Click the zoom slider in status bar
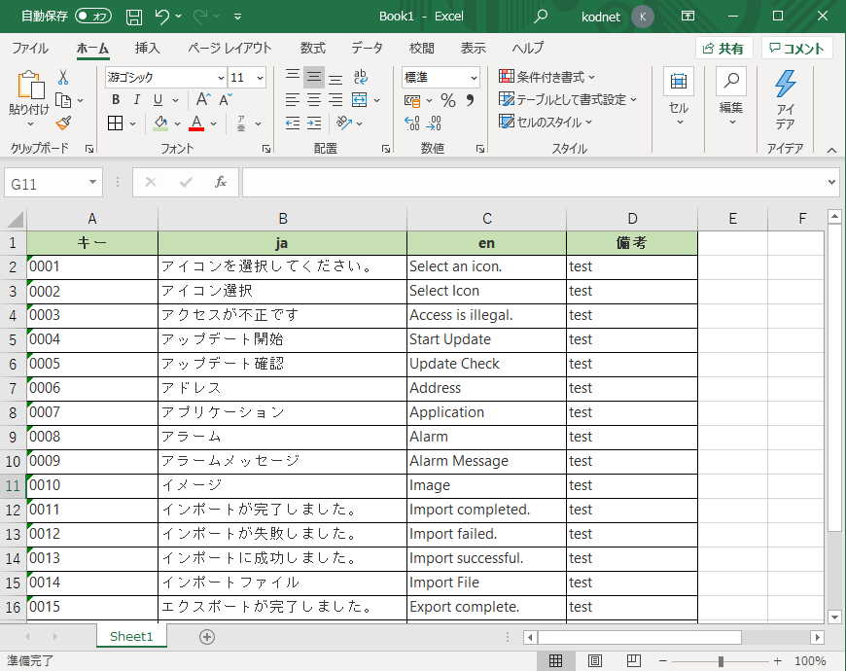This screenshot has width=846, height=671. point(721,661)
